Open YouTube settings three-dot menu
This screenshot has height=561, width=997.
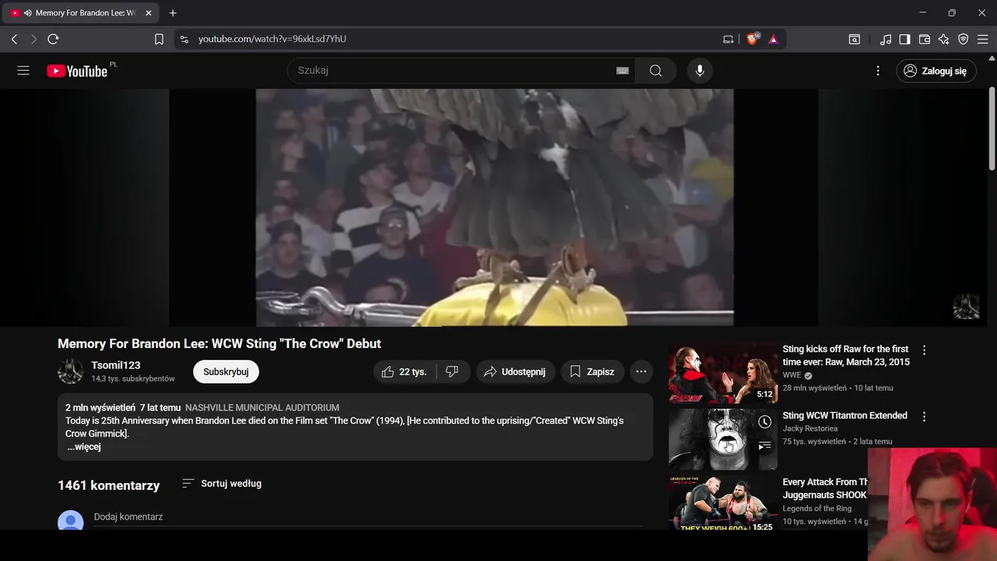878,71
